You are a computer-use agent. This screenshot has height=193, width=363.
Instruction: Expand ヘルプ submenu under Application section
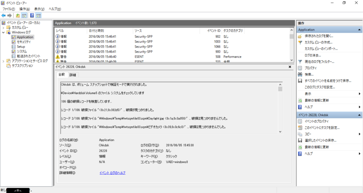point(359,107)
